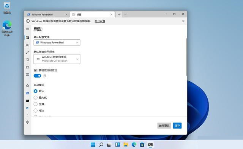Open the Actions keyboard sidebar icon

pyautogui.click(x=28, y=74)
